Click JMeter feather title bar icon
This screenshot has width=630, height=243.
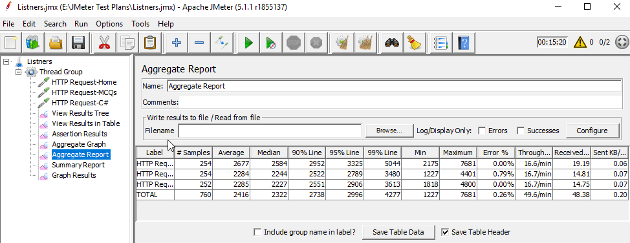point(8,7)
